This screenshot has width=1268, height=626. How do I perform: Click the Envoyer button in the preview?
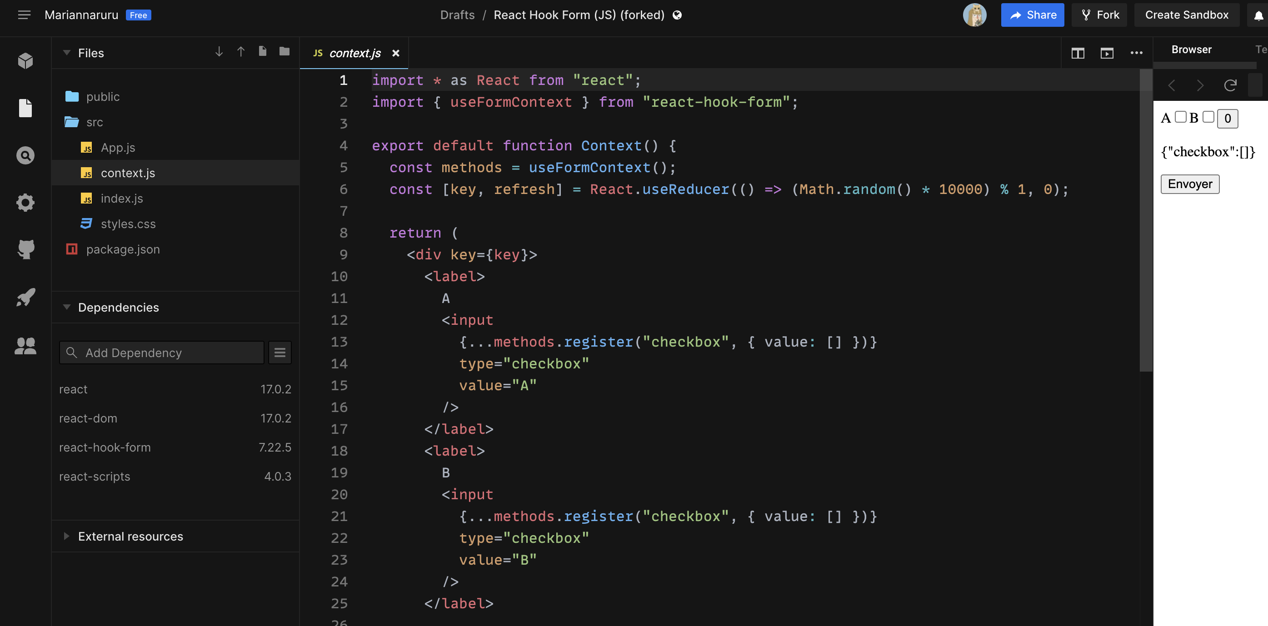[1189, 184]
